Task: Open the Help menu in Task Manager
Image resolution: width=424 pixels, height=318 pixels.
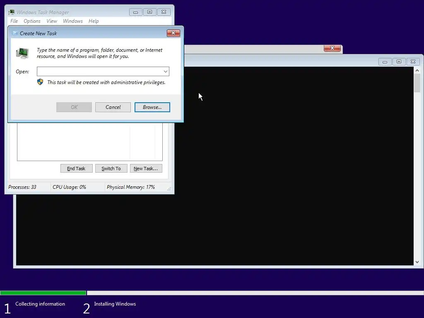Action: pyautogui.click(x=94, y=21)
